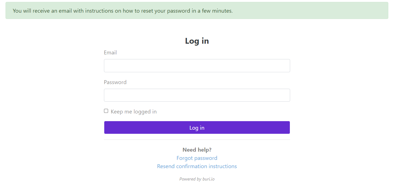Click the "Keep me logged in" label text
The width and height of the screenshot is (393, 189).
(x=133, y=112)
